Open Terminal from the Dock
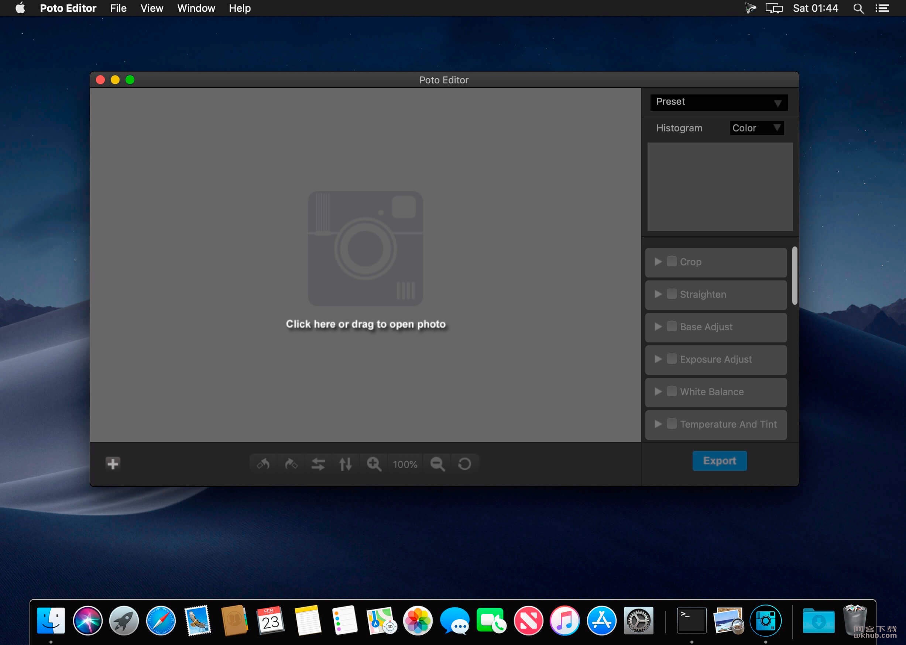 691,621
